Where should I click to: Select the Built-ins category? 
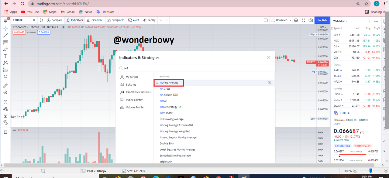tap(131, 84)
